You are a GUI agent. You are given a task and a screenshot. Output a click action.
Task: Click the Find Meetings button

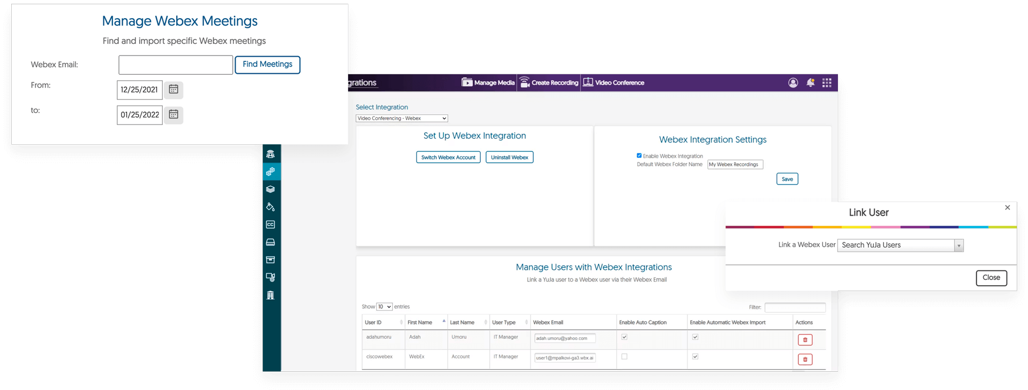[x=267, y=65]
